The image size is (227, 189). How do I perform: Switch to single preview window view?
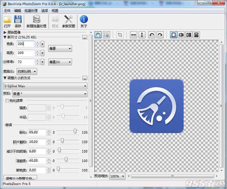[173, 35]
